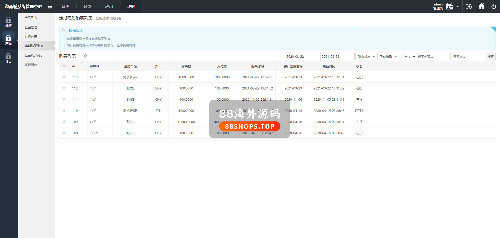Open 基金购买列表 in the side menu
This screenshot has height=238, width=500.
34,55
